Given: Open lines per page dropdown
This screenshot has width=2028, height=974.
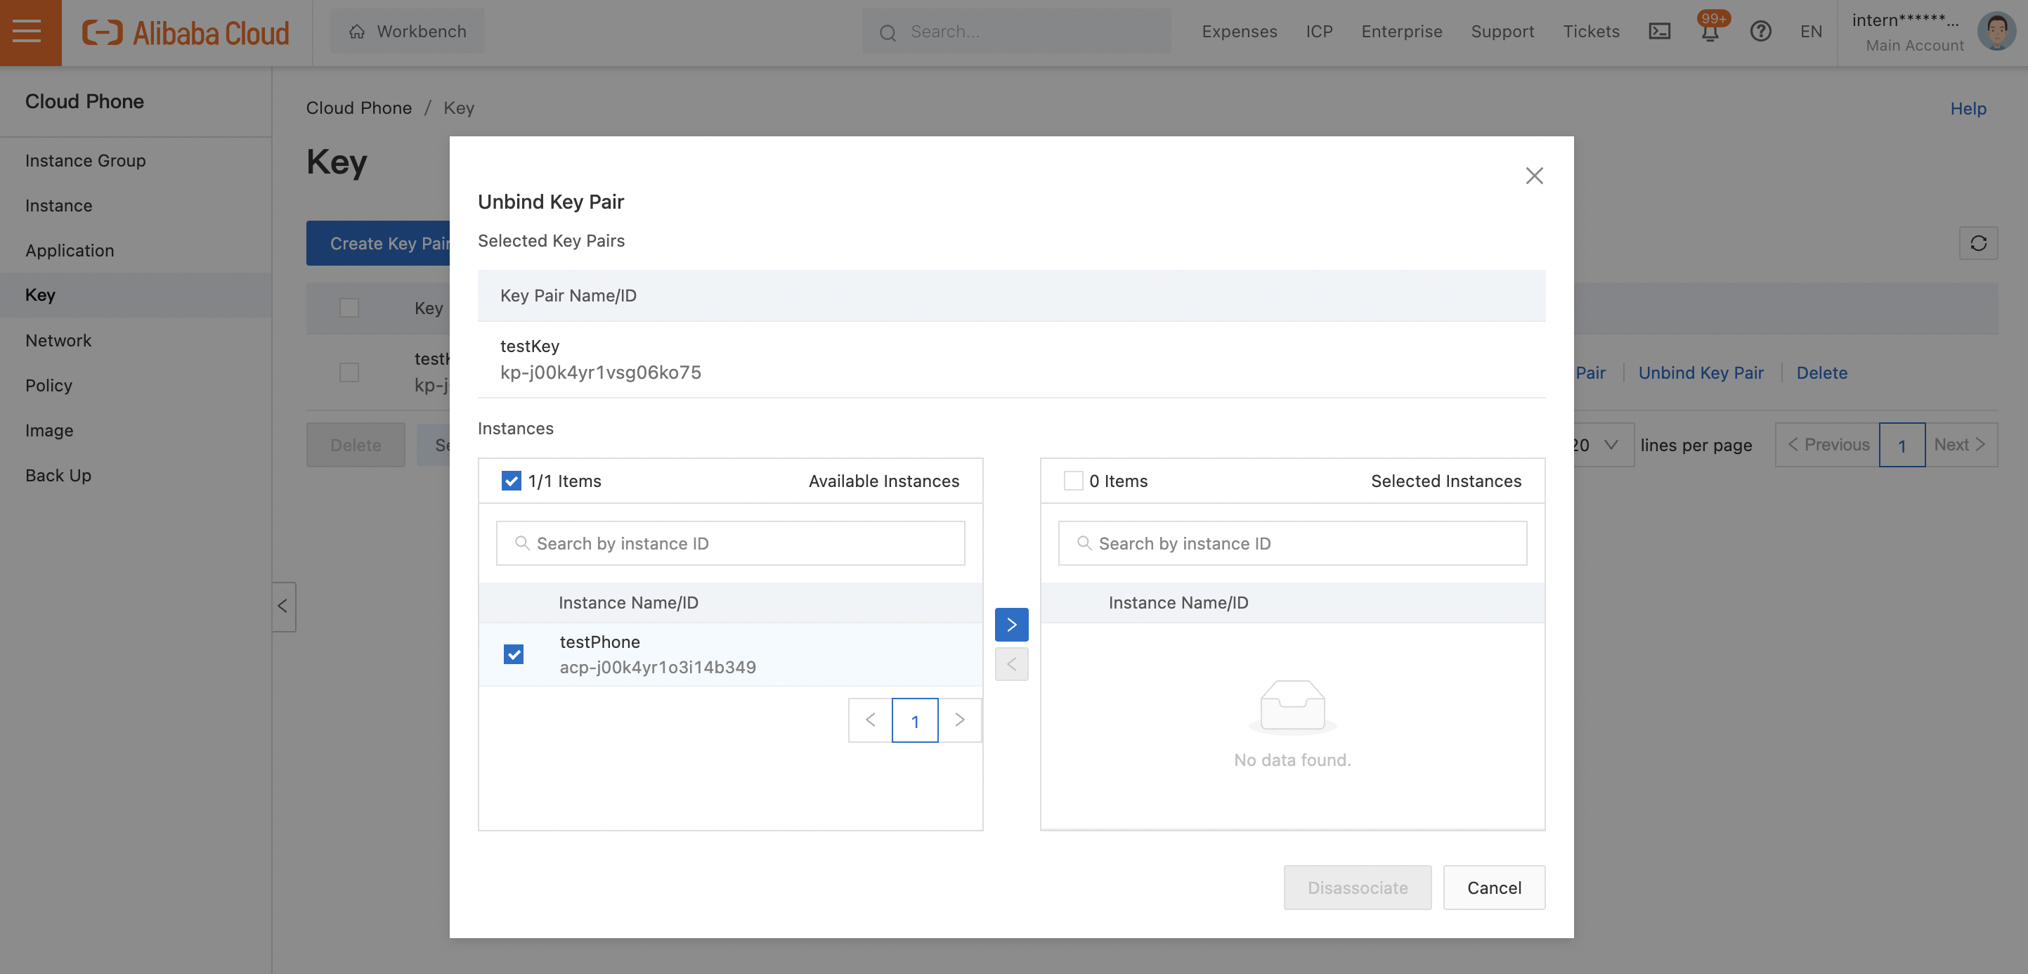Looking at the screenshot, I should 1603,445.
